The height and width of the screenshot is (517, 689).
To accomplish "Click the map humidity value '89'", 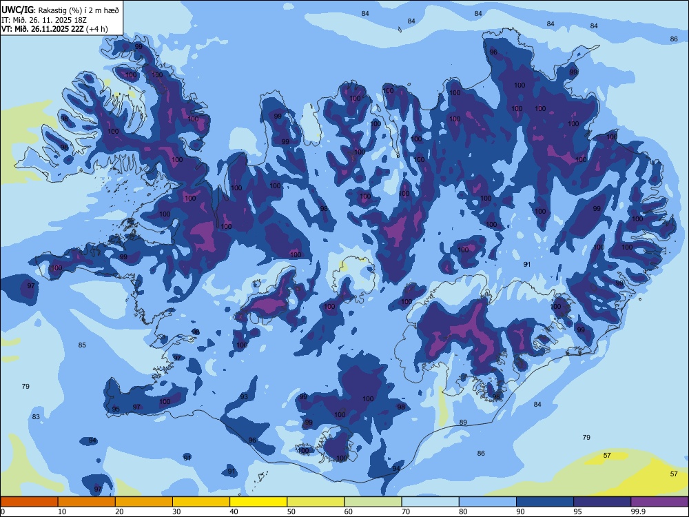I will (463, 423).
